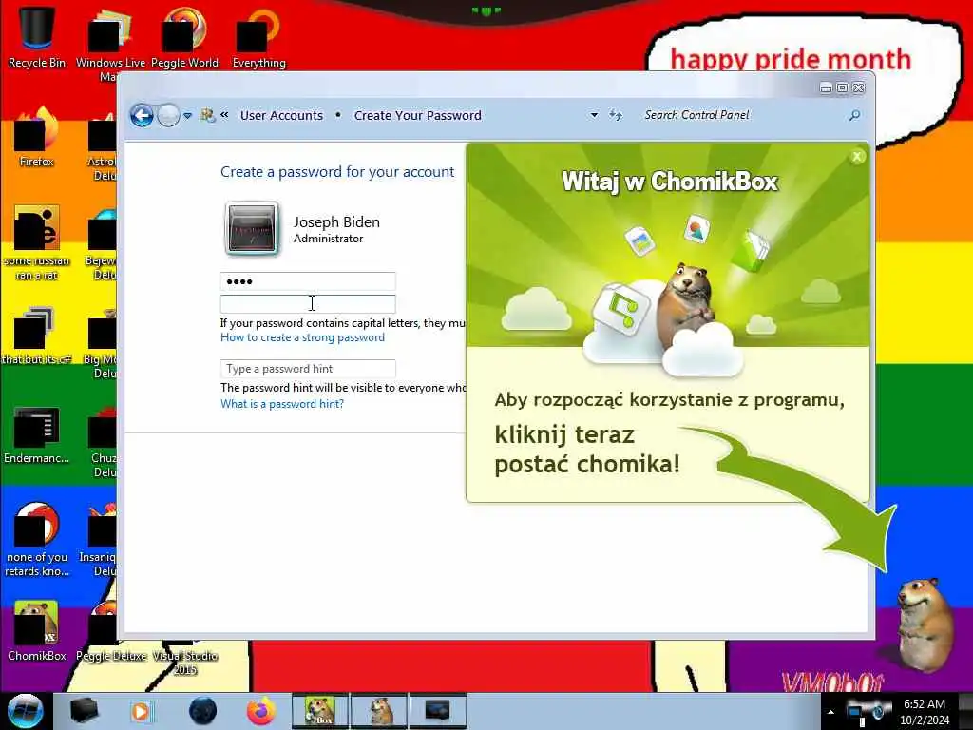Open the media player taskbar icon

pos(142,711)
